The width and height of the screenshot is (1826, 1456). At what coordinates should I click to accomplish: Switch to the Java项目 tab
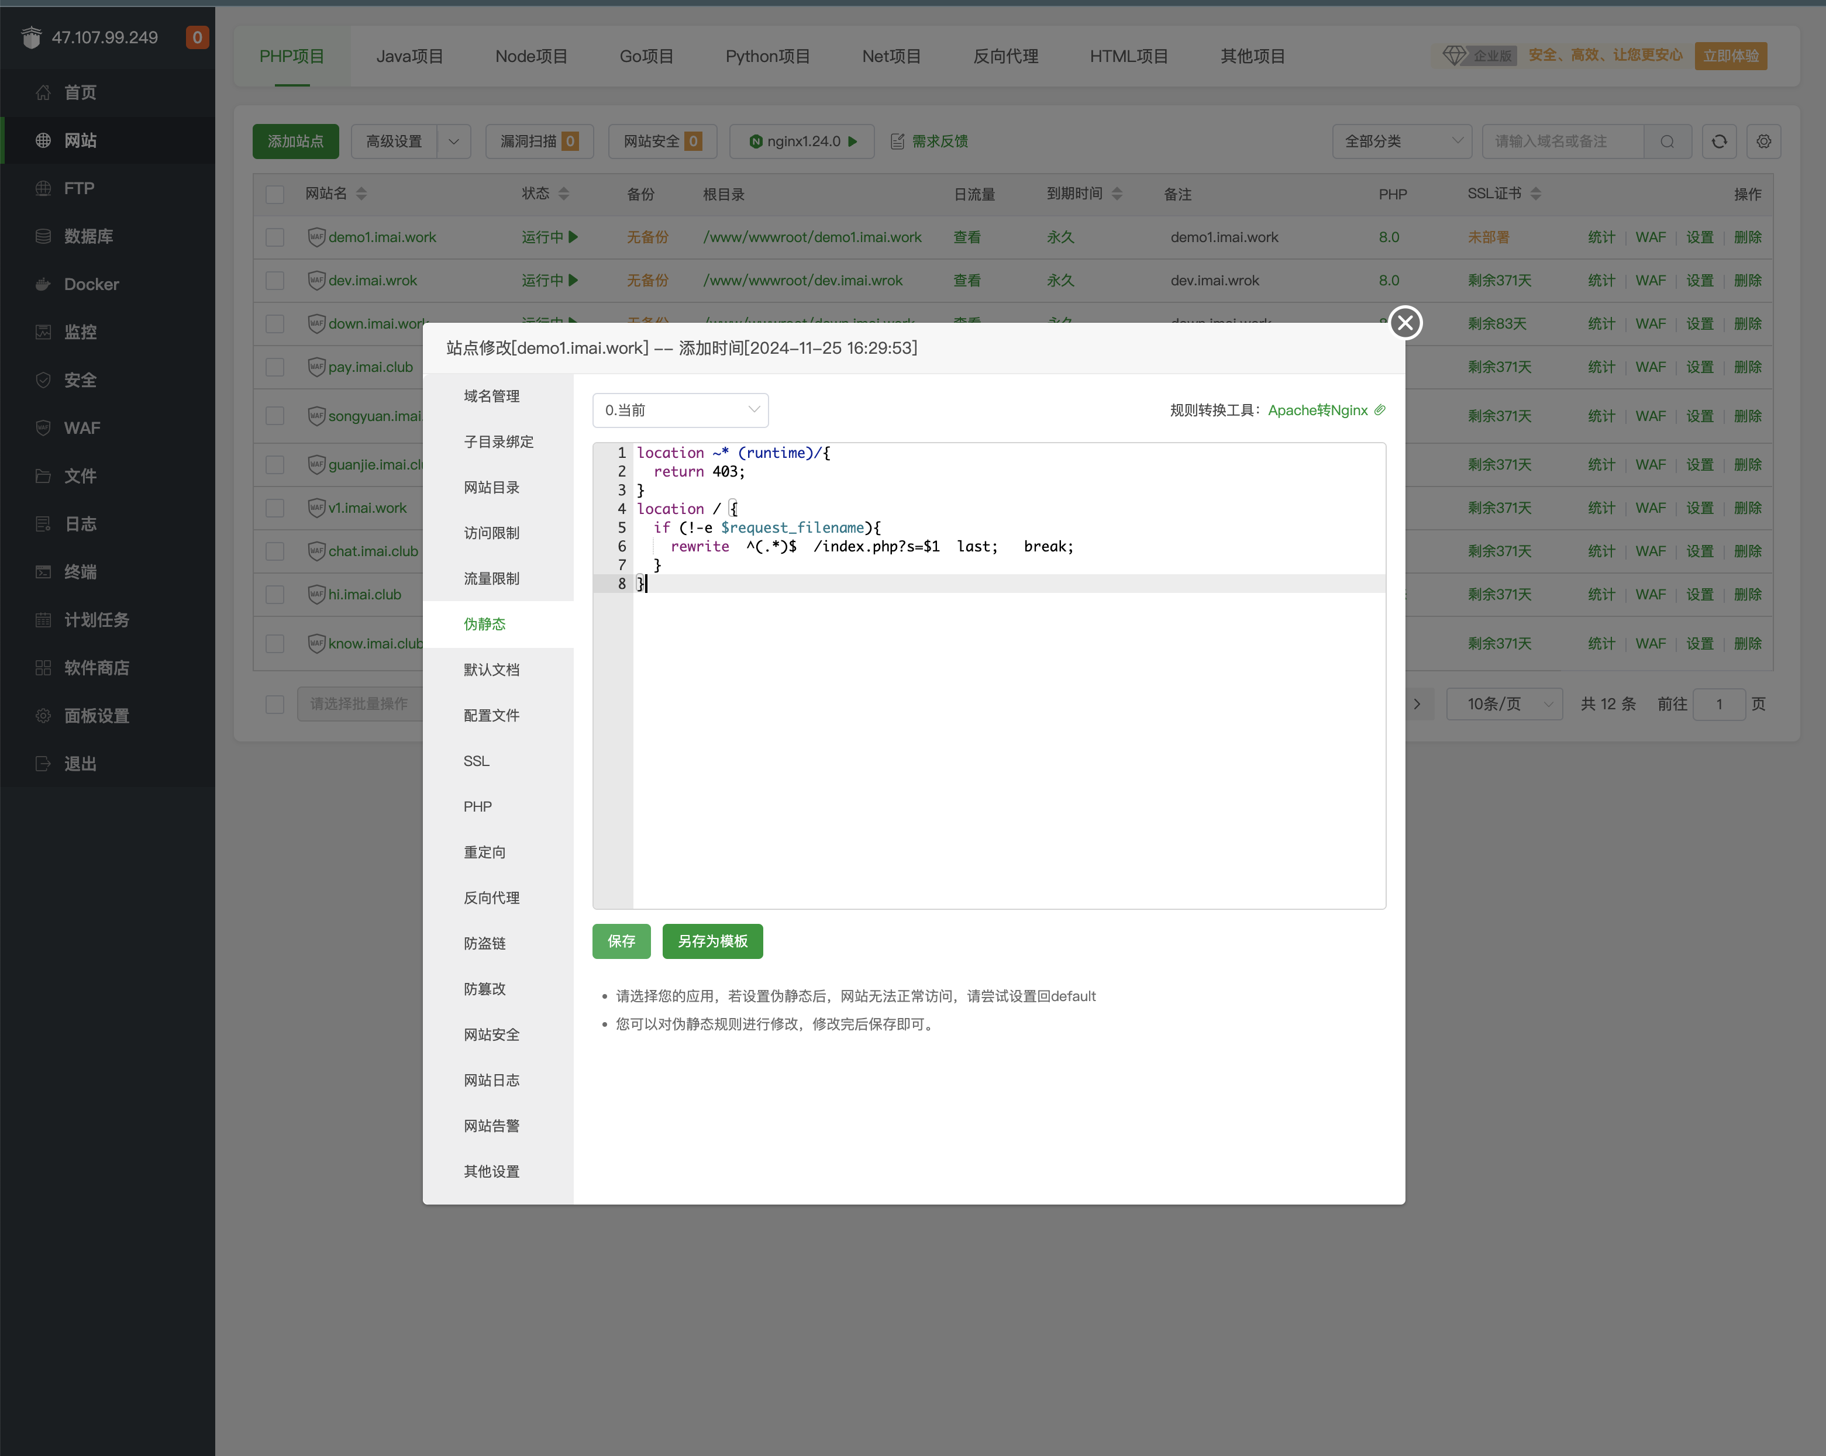click(x=410, y=56)
